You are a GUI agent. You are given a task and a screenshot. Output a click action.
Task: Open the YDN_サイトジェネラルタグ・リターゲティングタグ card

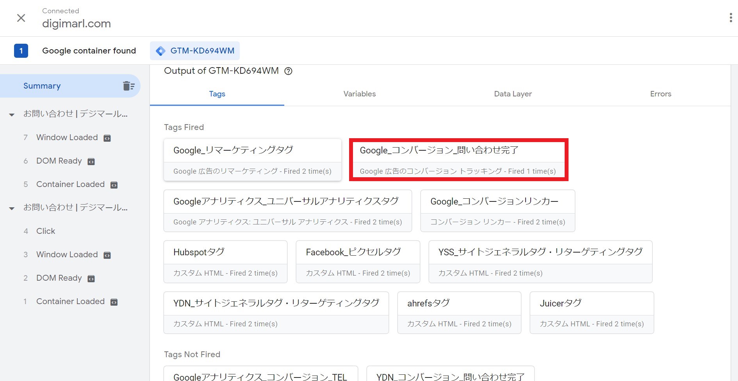pyautogui.click(x=276, y=313)
